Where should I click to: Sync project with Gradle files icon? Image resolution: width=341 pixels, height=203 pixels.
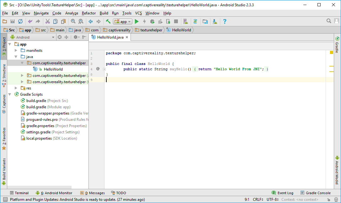point(195,21)
